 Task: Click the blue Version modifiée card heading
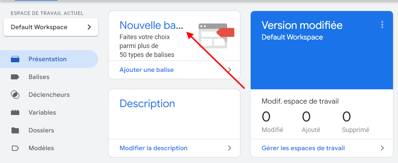click(x=302, y=25)
